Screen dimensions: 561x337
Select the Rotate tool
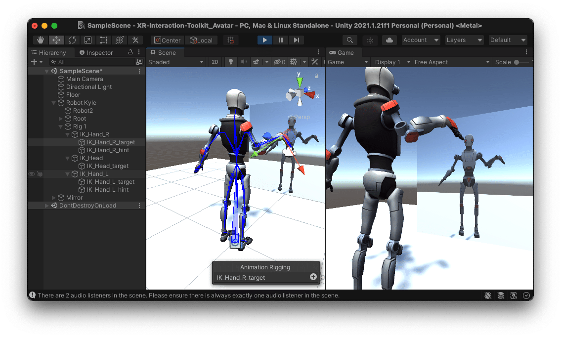point(72,40)
